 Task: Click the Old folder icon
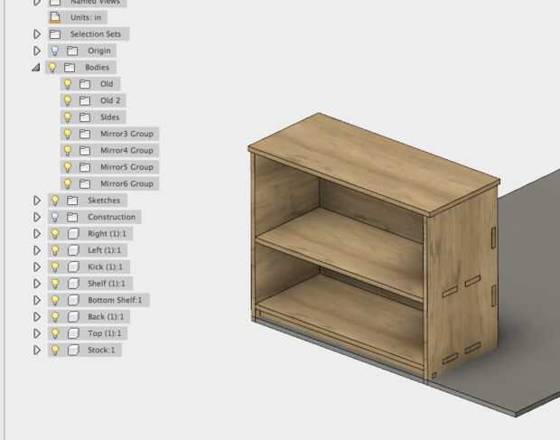click(x=85, y=84)
